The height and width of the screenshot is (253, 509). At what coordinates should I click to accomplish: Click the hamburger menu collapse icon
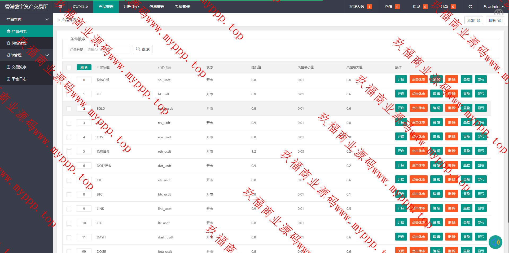click(x=60, y=7)
